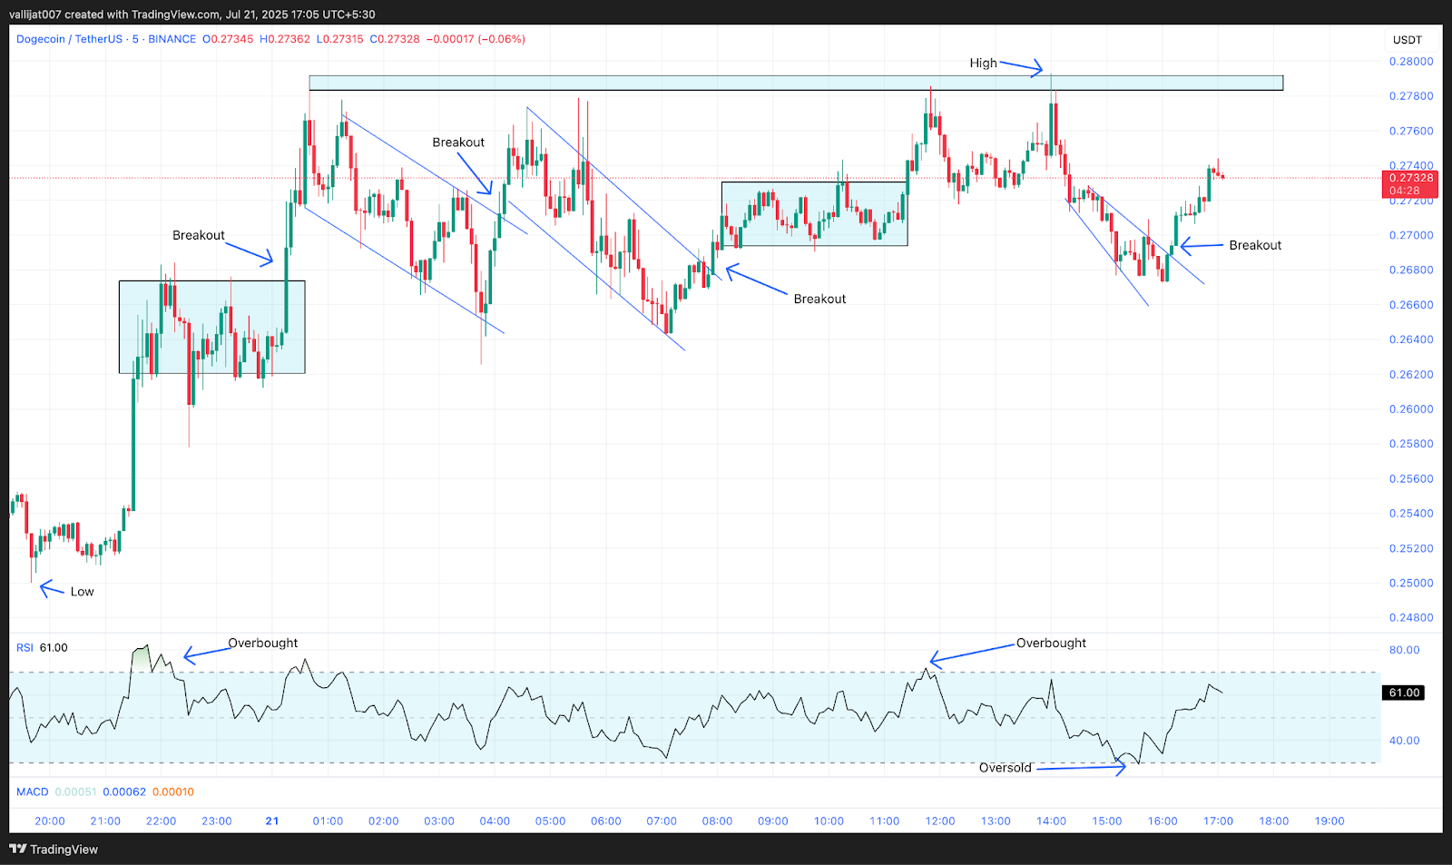
Task: Click the 0.25200 price axis label
Action: coord(1411,548)
